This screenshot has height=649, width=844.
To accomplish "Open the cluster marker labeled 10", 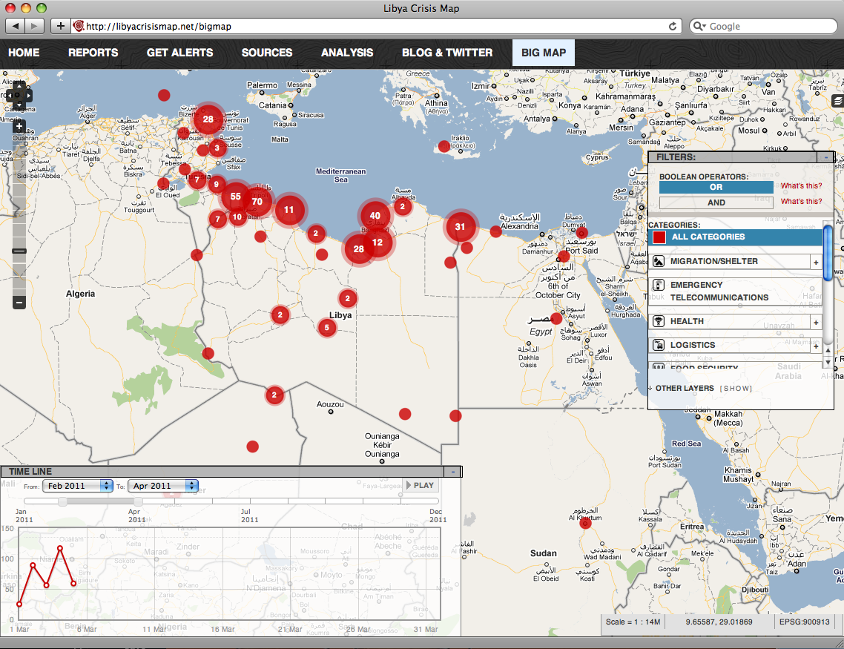I will pos(237,217).
